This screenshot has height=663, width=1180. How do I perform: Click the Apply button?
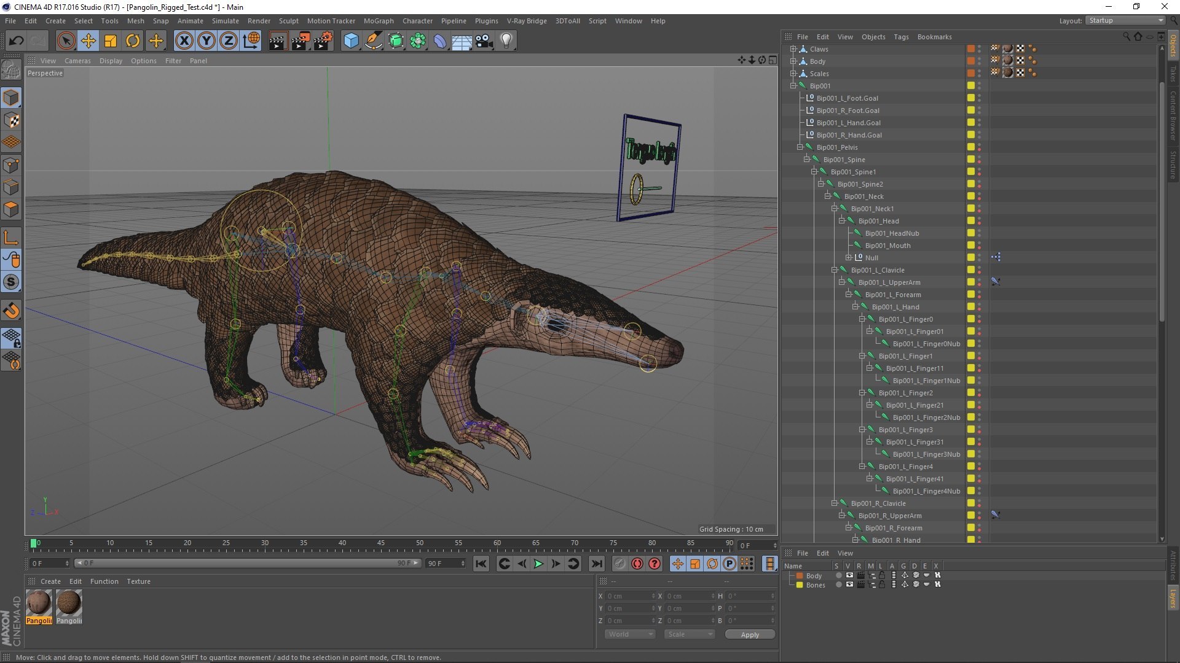pos(750,635)
